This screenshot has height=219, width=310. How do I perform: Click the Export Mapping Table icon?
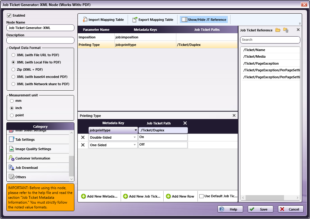tap(135, 20)
